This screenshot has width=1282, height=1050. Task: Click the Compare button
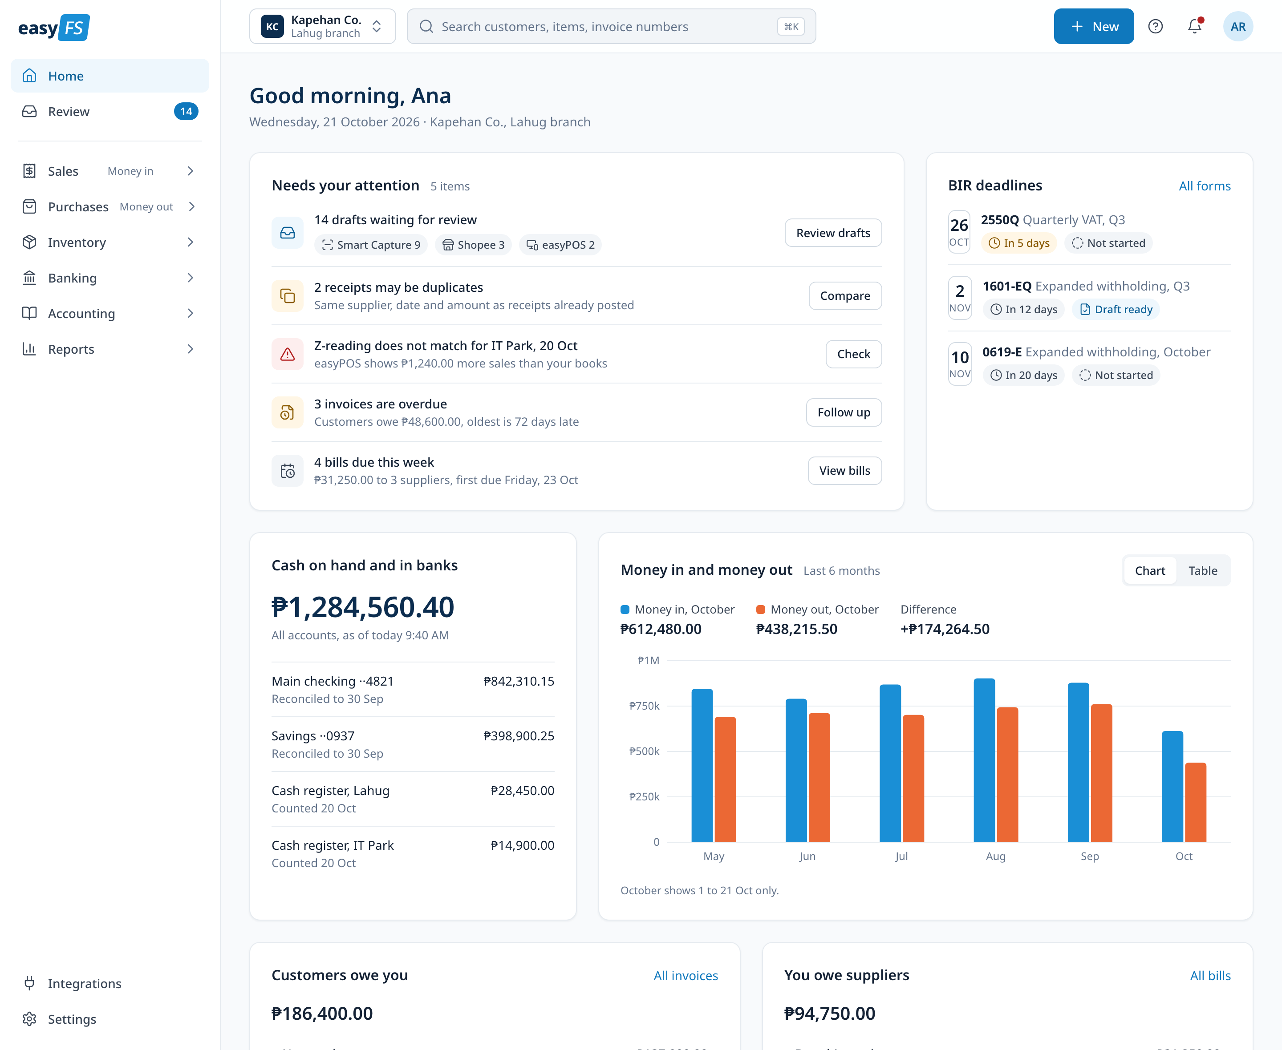pos(844,296)
